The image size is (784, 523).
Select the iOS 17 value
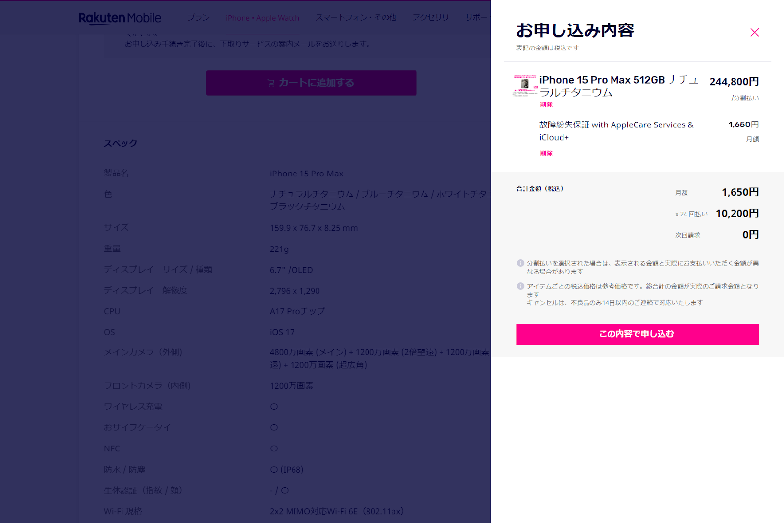[282, 332]
